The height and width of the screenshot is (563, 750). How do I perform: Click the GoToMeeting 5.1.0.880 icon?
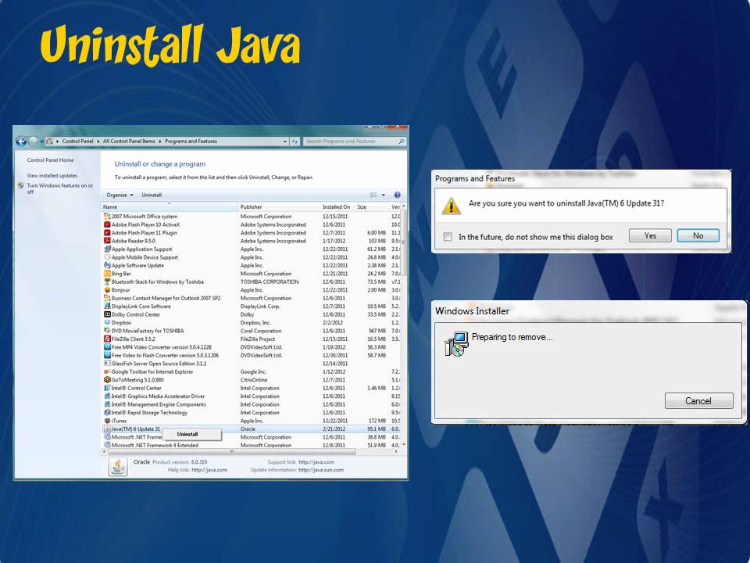(x=107, y=380)
